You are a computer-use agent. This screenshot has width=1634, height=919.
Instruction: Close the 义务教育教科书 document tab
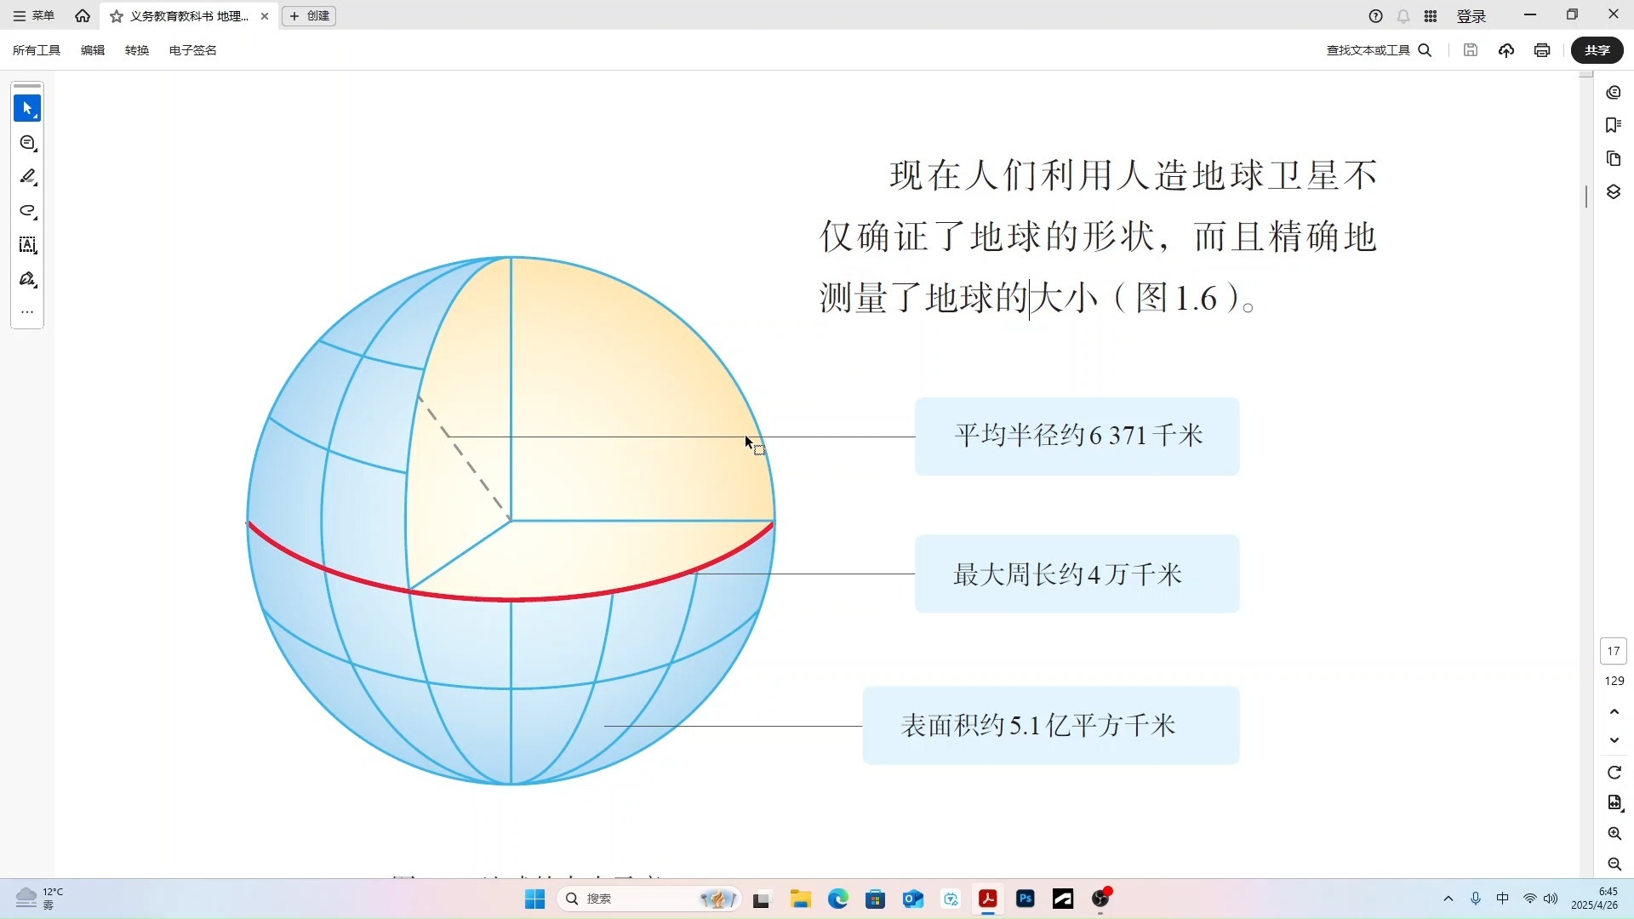point(265,15)
